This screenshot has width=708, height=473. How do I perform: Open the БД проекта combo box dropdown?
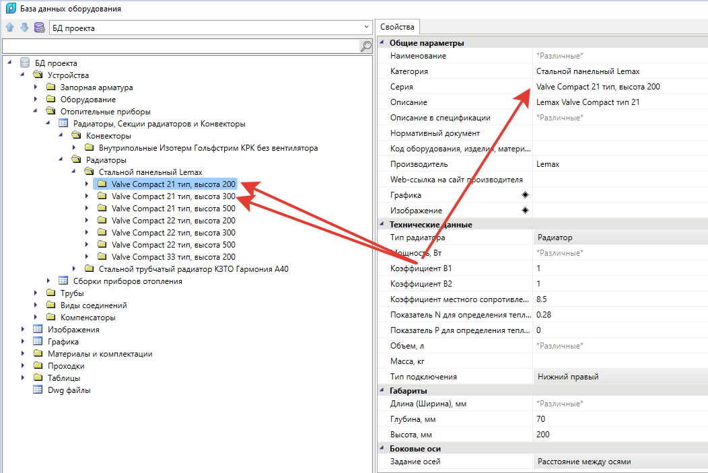[366, 28]
